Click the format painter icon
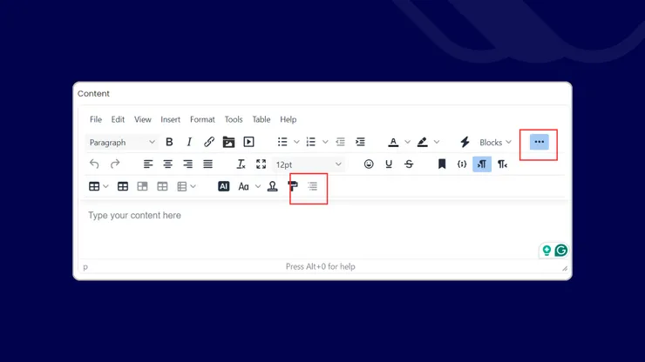 (293, 186)
